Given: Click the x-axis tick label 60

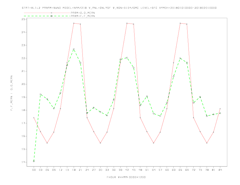Looking at the screenshot, I should 167,170.
